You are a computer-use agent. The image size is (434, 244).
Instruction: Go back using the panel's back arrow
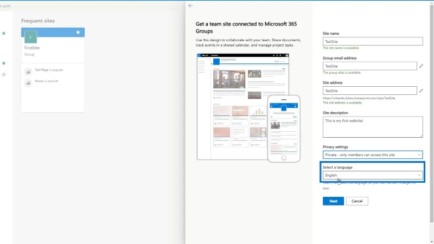pyautogui.click(x=190, y=5)
